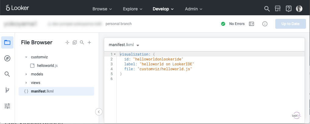
Task: Click the "helloworld on LookerIDE" label string
Action: pos(167,64)
